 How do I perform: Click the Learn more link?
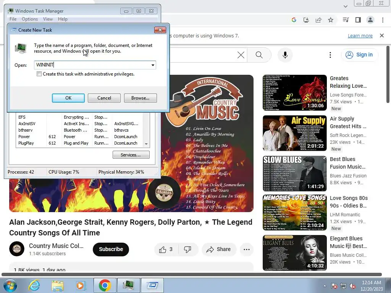pos(360,35)
